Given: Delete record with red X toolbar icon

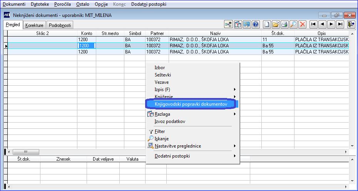Looking at the screenshot, I should coord(302,24).
